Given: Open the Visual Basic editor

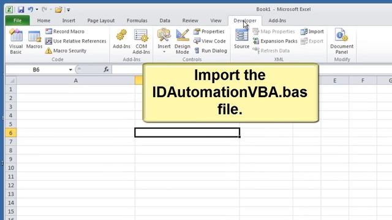Looking at the screenshot, I should [x=16, y=42].
